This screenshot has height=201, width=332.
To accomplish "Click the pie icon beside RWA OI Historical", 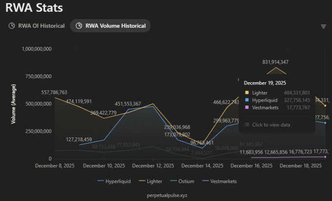I will click(12, 26).
